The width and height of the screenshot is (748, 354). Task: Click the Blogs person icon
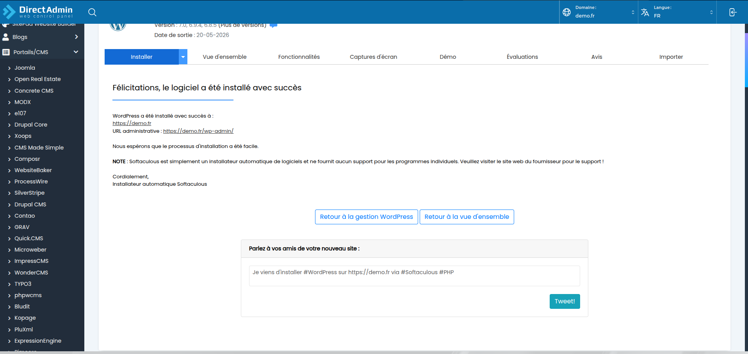[x=5, y=37]
